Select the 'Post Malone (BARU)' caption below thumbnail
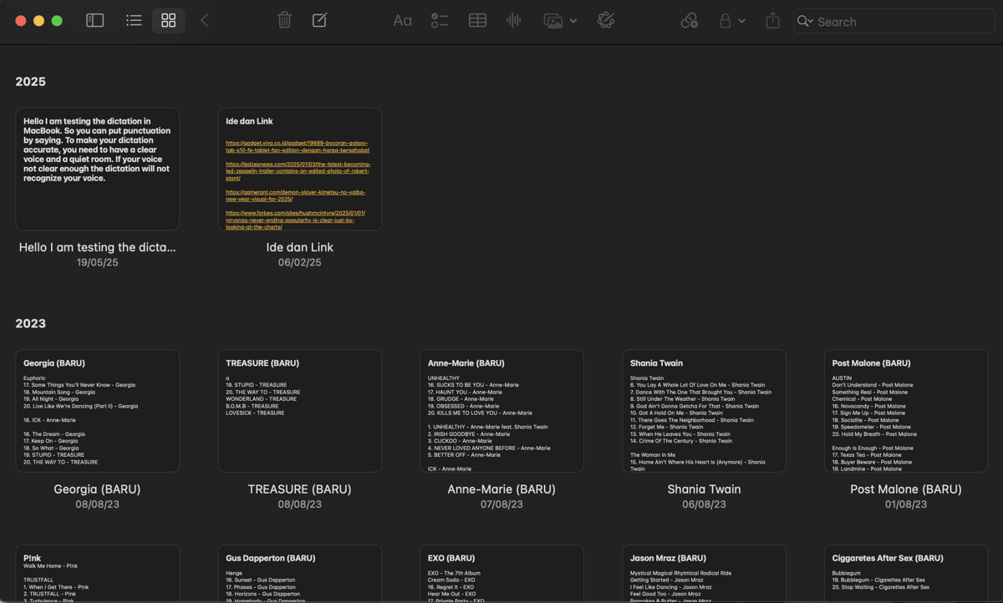The image size is (1003, 603). click(x=907, y=489)
